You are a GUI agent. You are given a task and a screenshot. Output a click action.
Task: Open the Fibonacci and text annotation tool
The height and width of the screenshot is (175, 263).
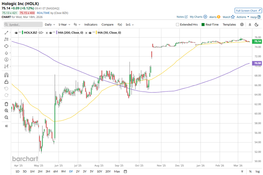[6, 39]
